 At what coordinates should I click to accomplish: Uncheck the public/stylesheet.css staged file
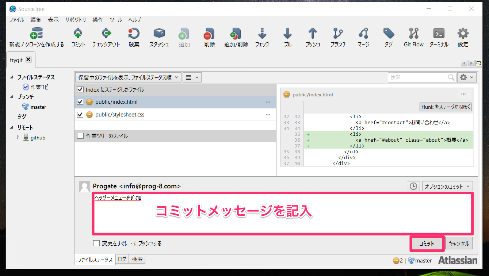[x=80, y=114]
